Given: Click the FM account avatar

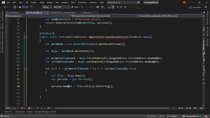Looking at the screenshot, I should click(x=184, y=2).
